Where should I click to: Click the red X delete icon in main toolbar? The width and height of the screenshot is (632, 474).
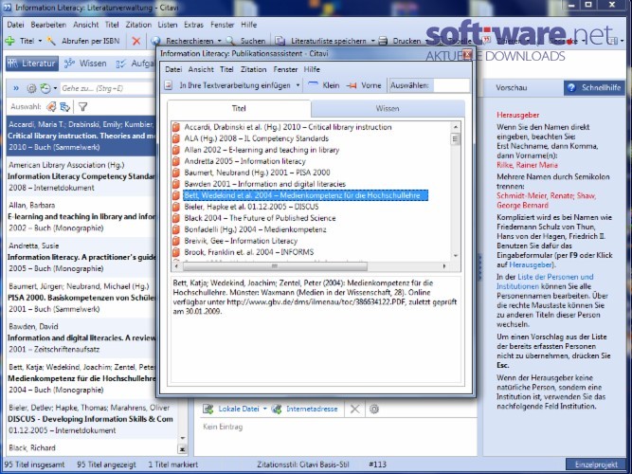[x=136, y=41]
